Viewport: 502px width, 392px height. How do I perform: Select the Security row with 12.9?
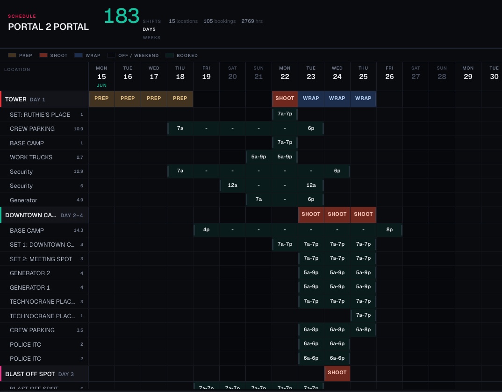[44, 171]
